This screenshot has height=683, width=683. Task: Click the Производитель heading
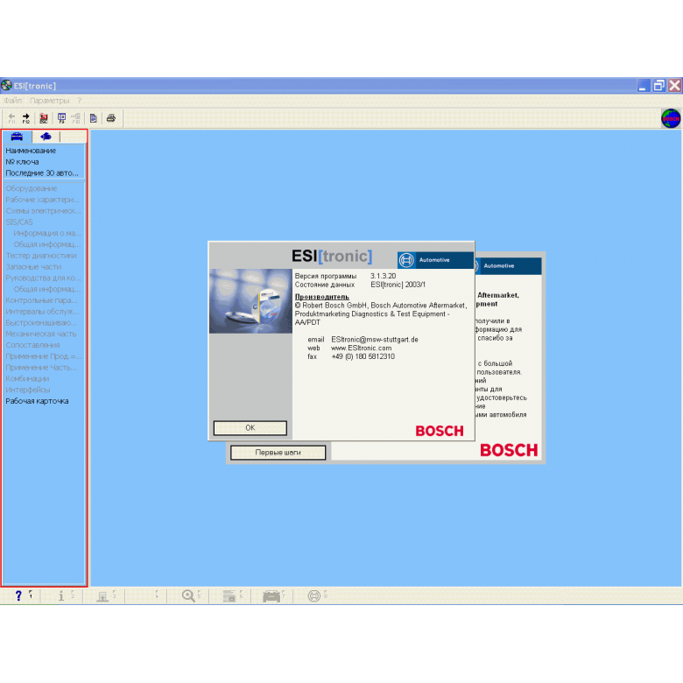point(322,297)
